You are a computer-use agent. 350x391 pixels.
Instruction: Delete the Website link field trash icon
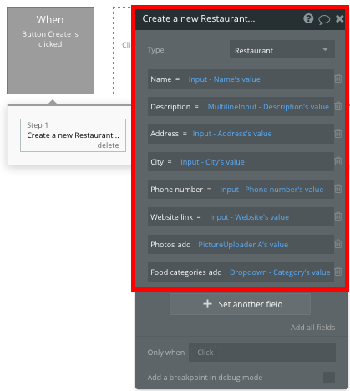point(338,216)
